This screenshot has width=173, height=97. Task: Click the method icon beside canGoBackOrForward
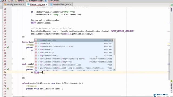[x=36, y=46]
